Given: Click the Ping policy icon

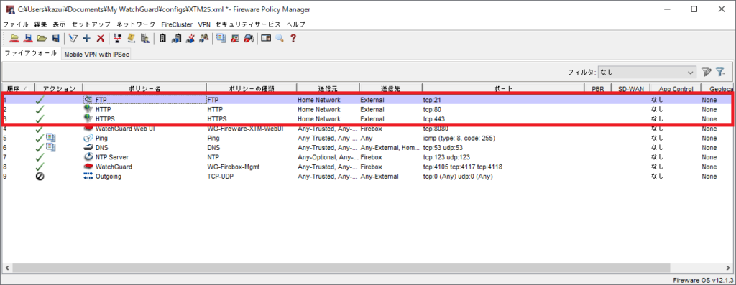Looking at the screenshot, I should click(88, 139).
